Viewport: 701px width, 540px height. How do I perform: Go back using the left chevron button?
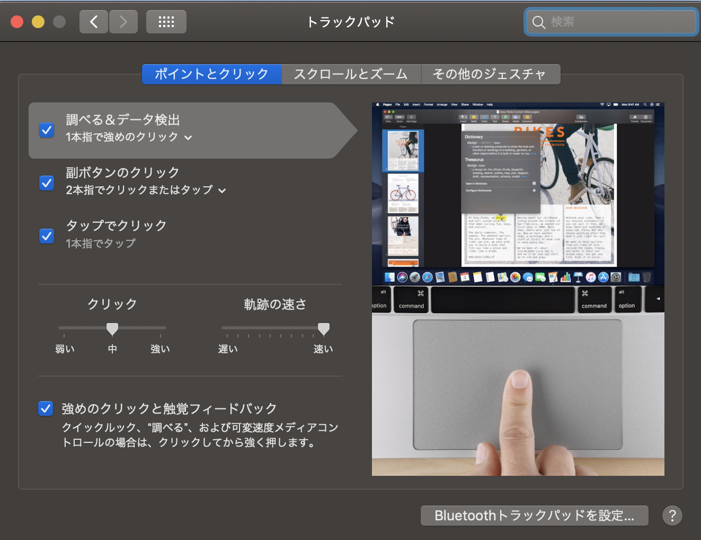94,22
